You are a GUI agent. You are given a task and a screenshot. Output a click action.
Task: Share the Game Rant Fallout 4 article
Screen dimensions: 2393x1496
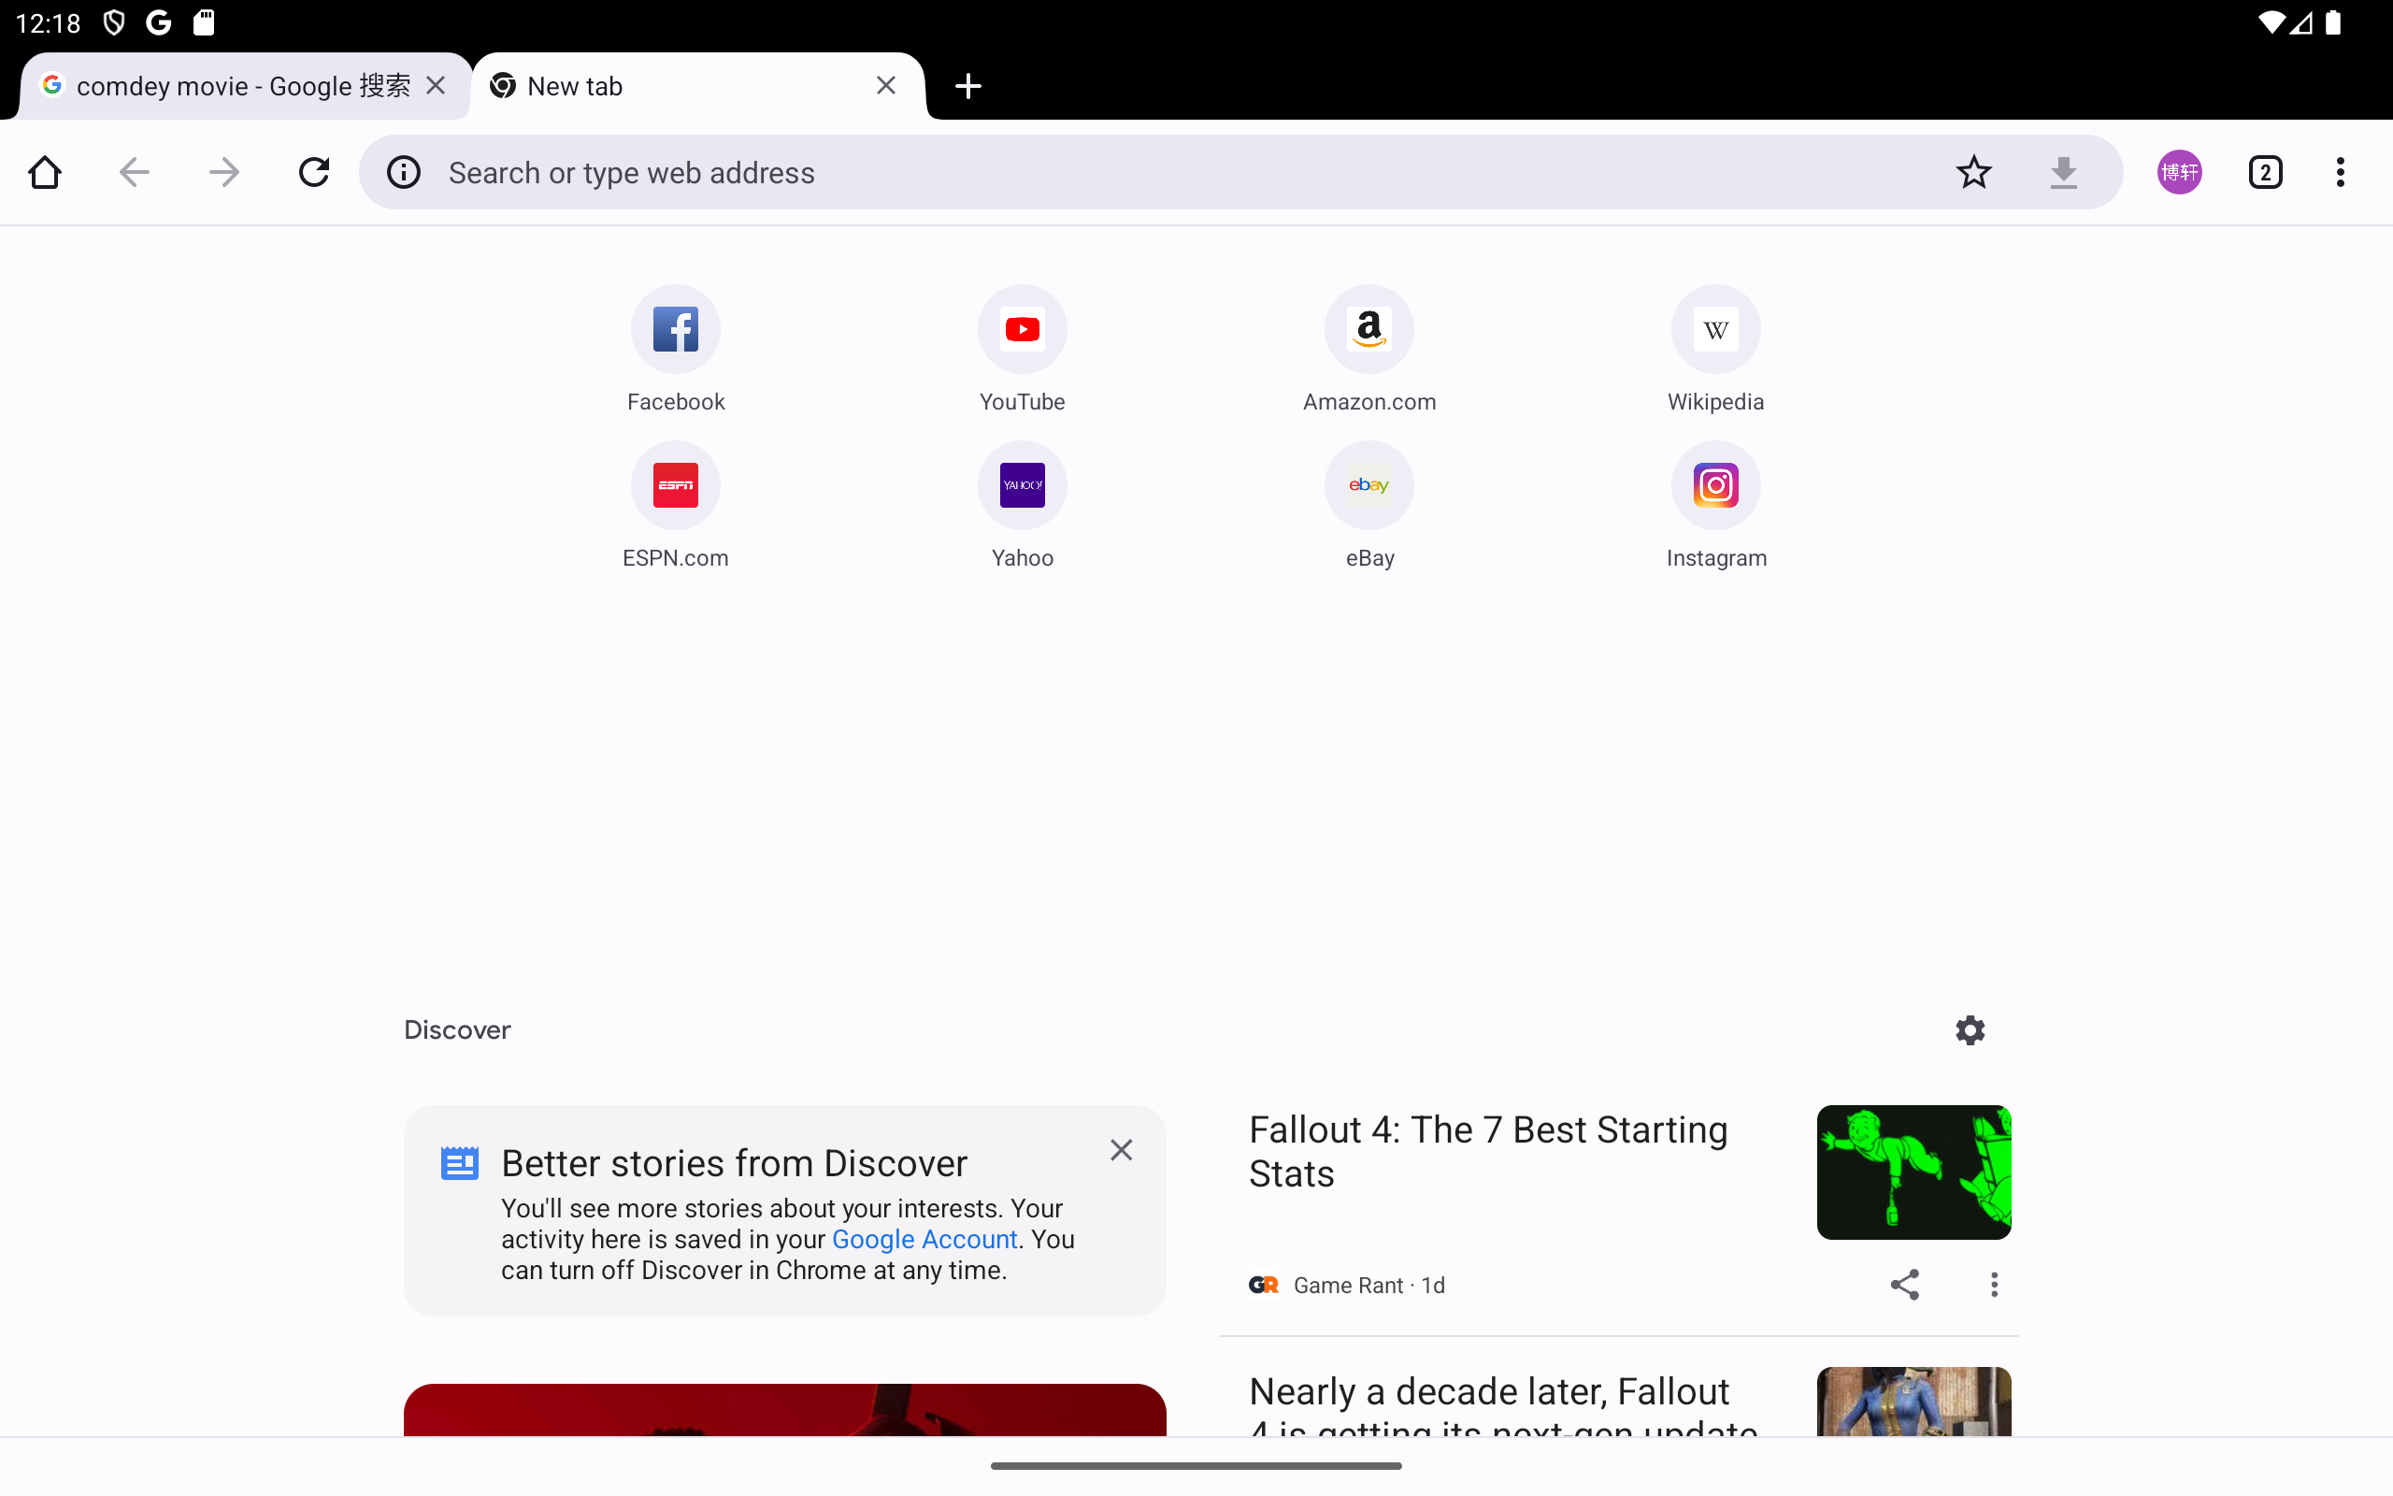click(1904, 1285)
